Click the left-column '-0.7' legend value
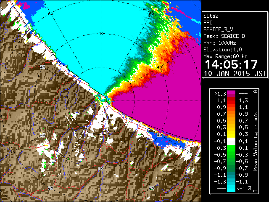 pos(220,162)
